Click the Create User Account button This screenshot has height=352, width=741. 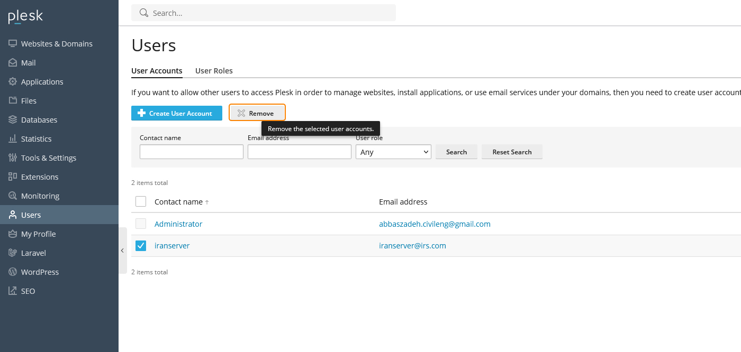177,113
